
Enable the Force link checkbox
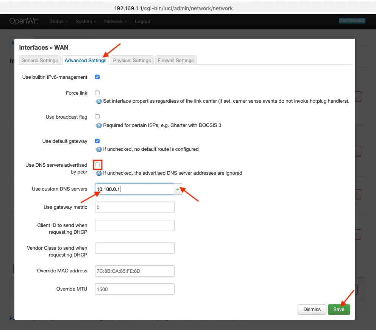pyautogui.click(x=97, y=93)
